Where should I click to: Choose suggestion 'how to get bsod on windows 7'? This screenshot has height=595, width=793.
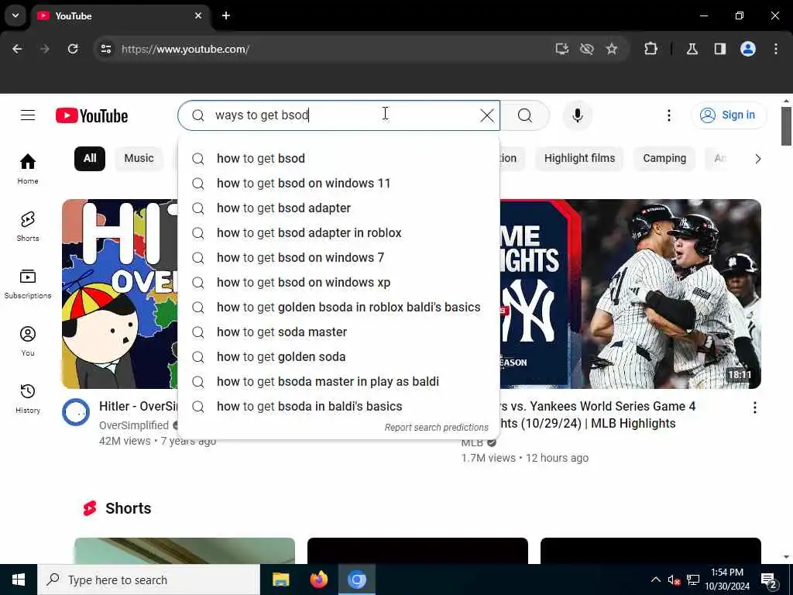(339, 257)
